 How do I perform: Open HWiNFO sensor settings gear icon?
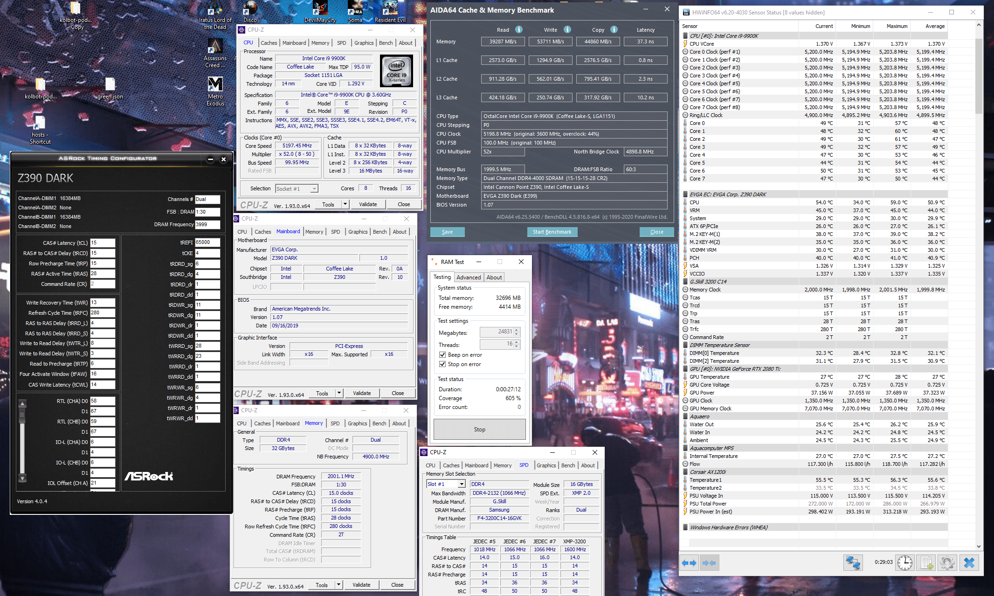[x=947, y=563]
